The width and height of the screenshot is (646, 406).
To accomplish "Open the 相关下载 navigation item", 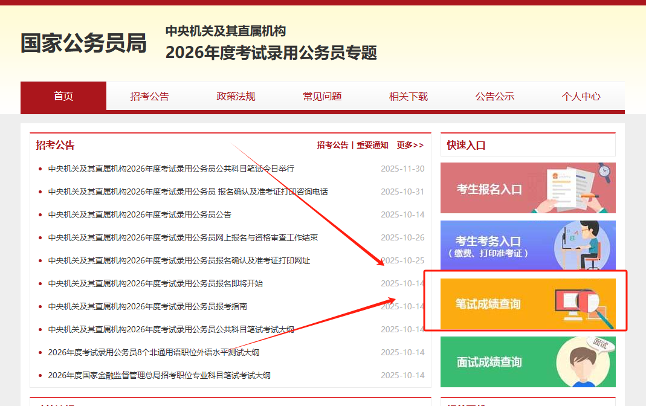I will [409, 96].
